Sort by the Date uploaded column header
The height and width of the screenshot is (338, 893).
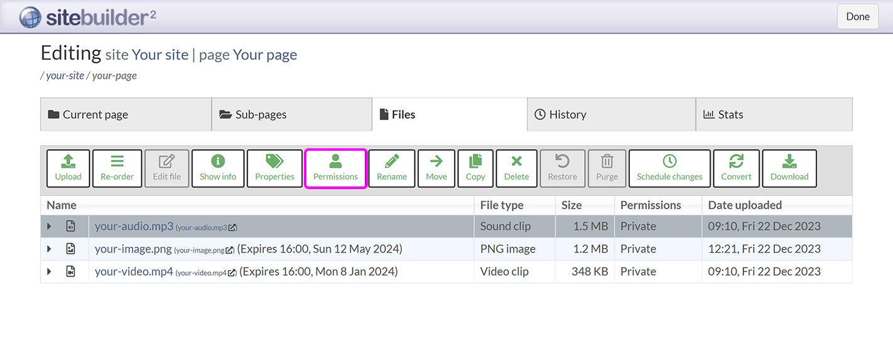tap(745, 205)
